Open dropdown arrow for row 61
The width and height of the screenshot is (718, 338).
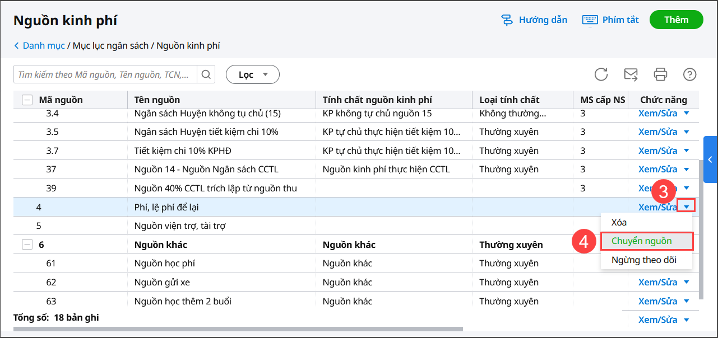click(687, 264)
